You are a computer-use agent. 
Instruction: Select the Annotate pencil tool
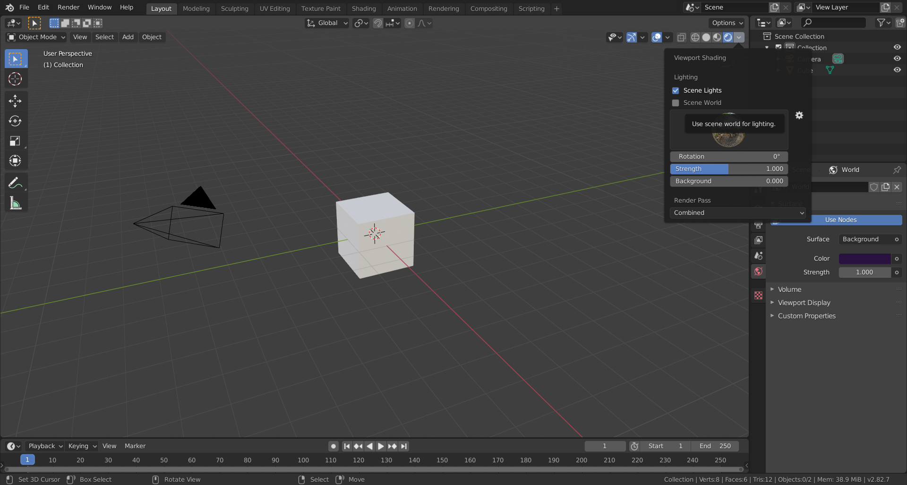coord(15,183)
